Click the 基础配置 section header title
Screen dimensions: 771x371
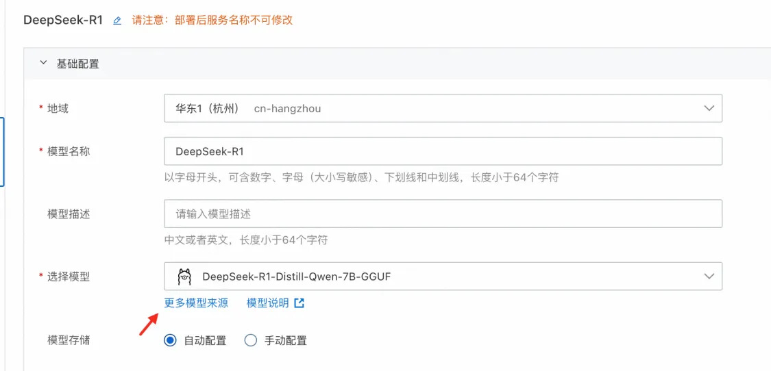click(78, 64)
